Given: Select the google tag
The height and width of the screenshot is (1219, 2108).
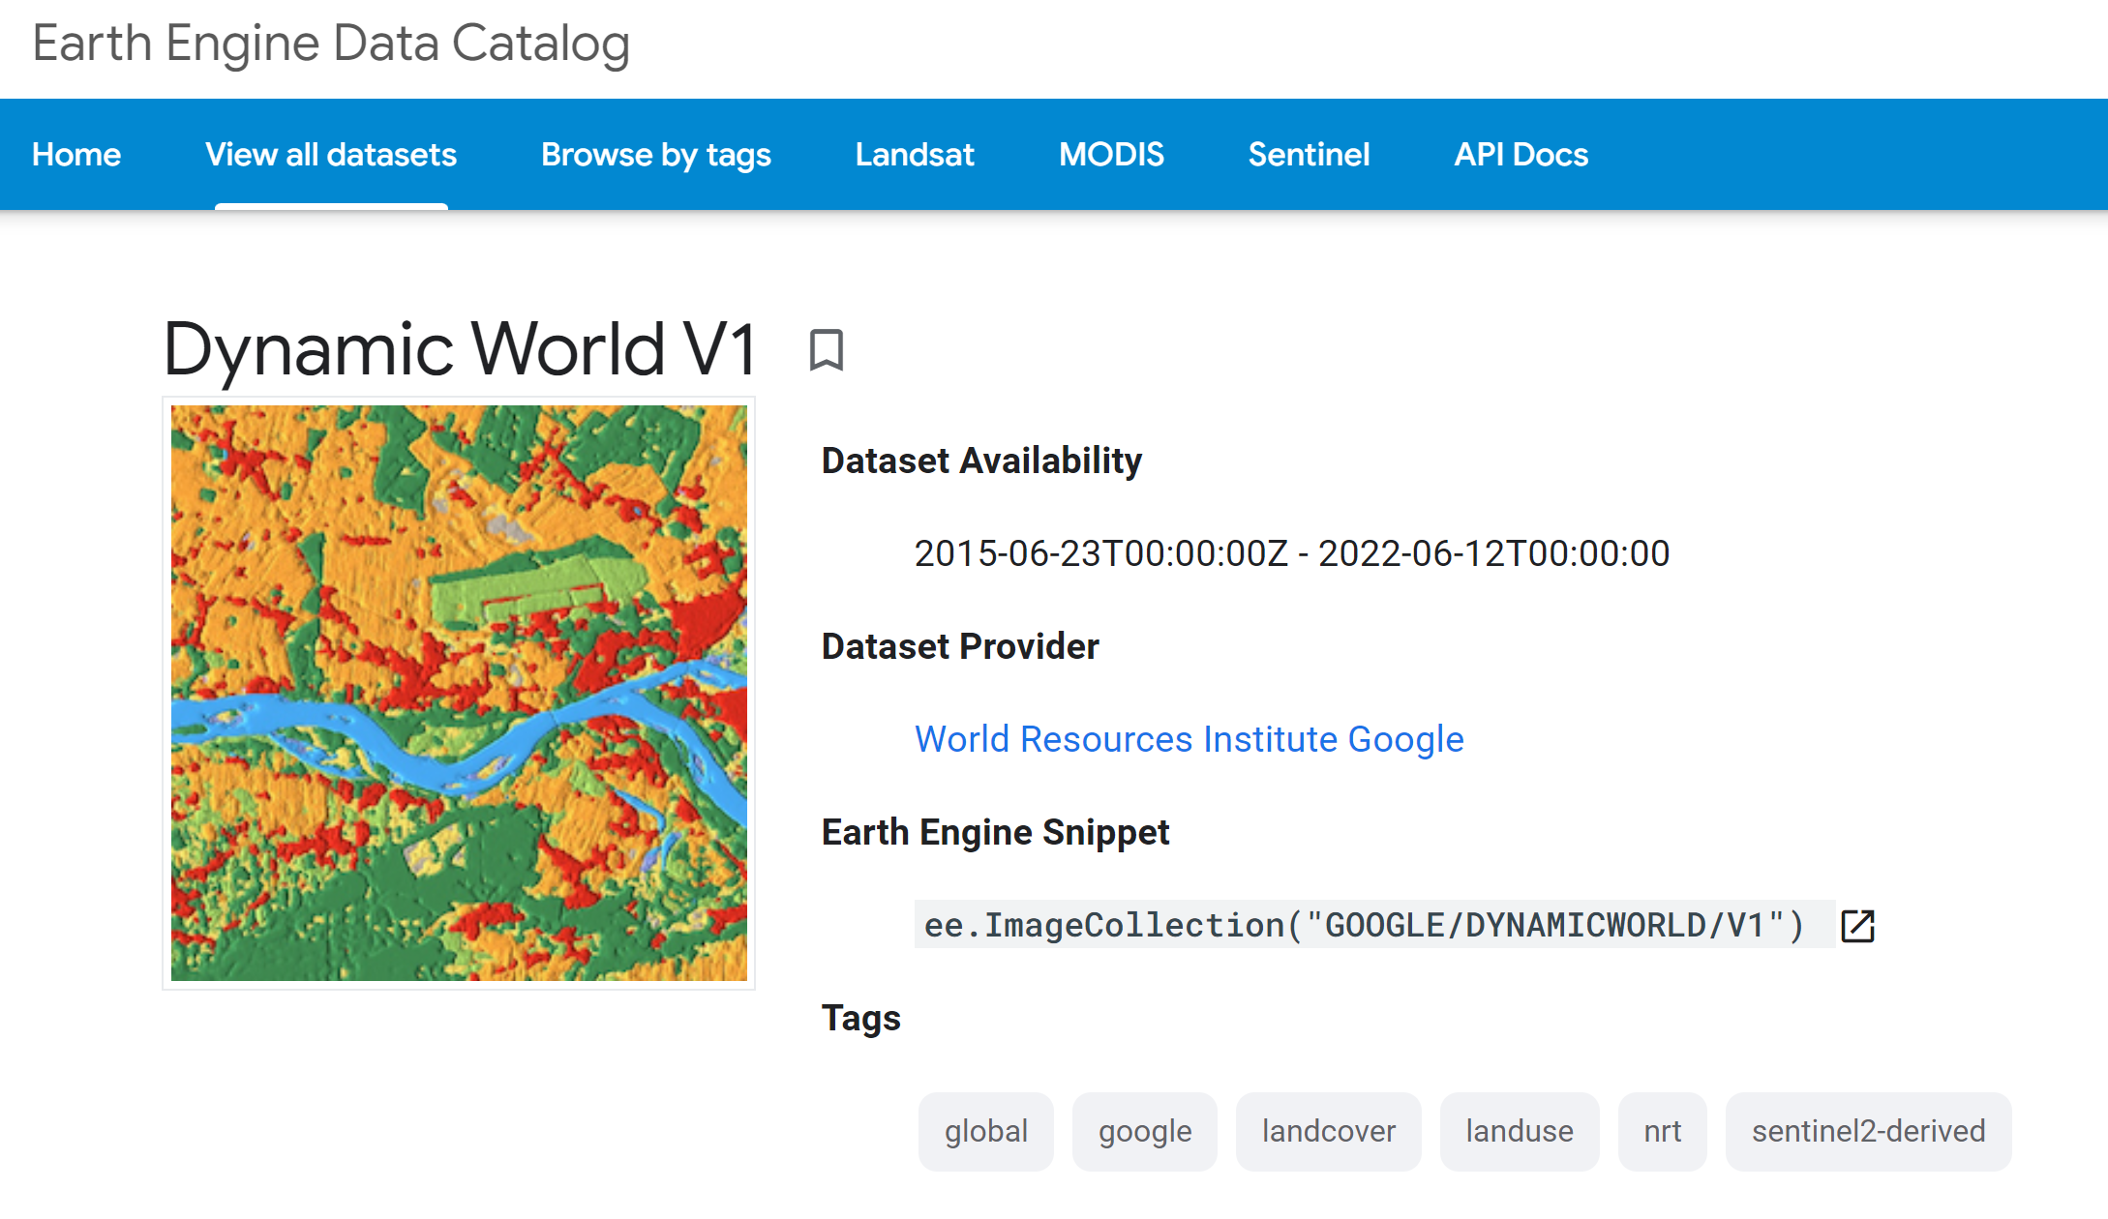Looking at the screenshot, I should click(x=1144, y=1131).
